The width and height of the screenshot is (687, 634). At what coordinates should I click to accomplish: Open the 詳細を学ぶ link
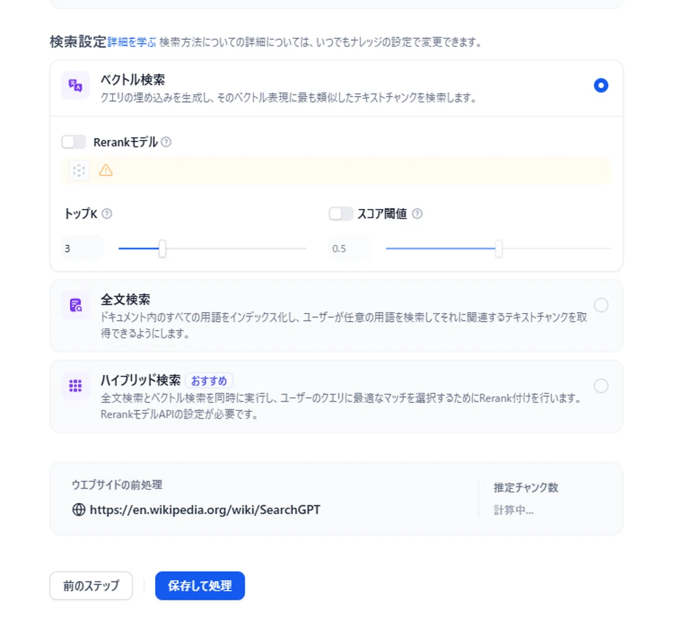pyautogui.click(x=132, y=42)
